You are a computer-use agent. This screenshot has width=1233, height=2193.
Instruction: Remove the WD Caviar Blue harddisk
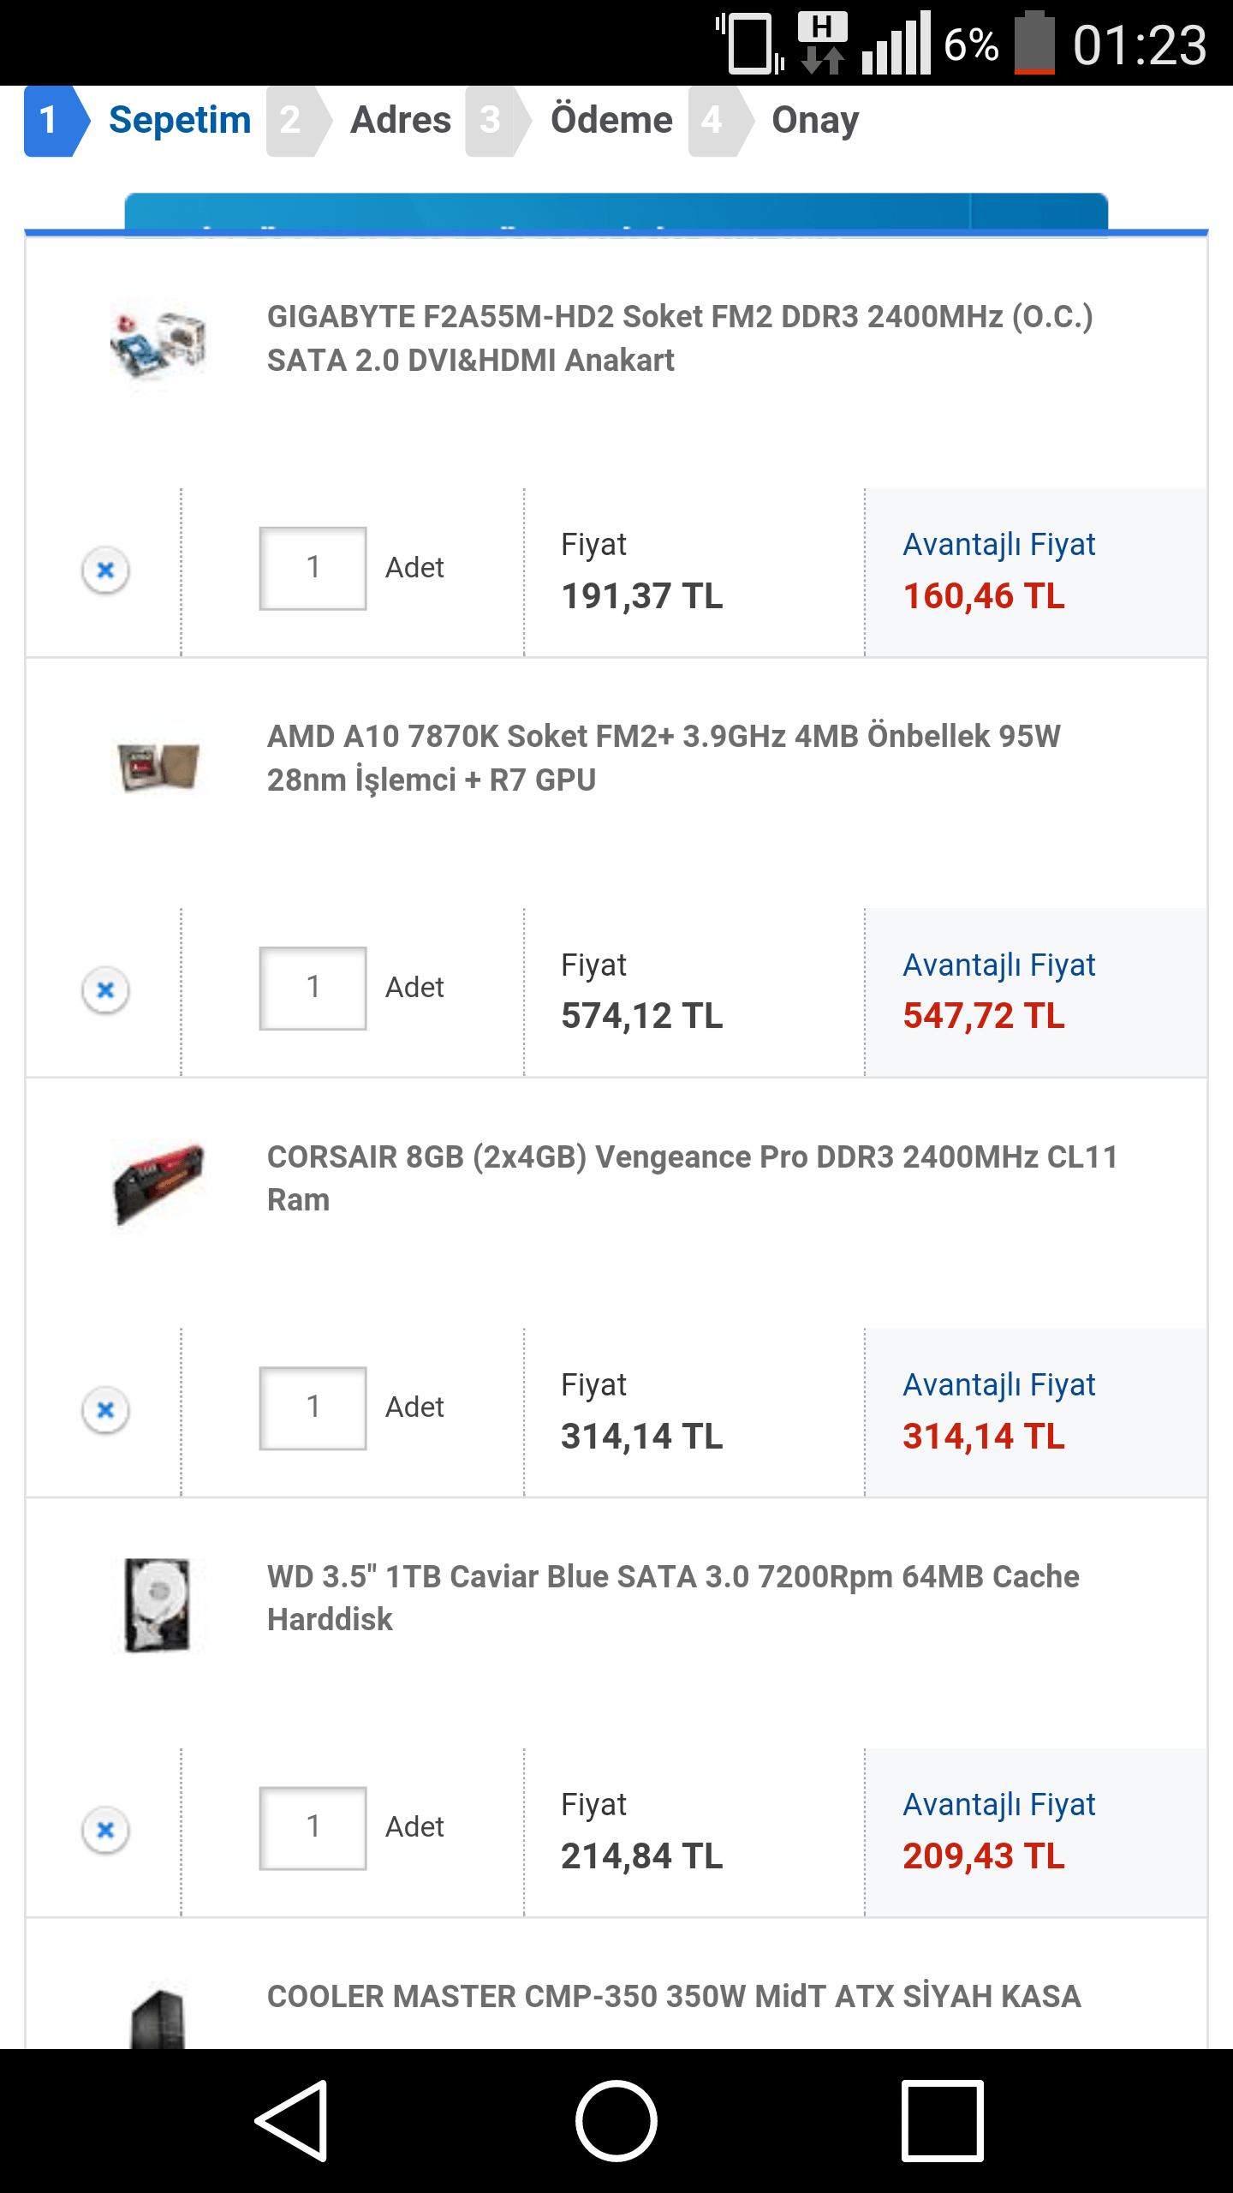tap(105, 1829)
